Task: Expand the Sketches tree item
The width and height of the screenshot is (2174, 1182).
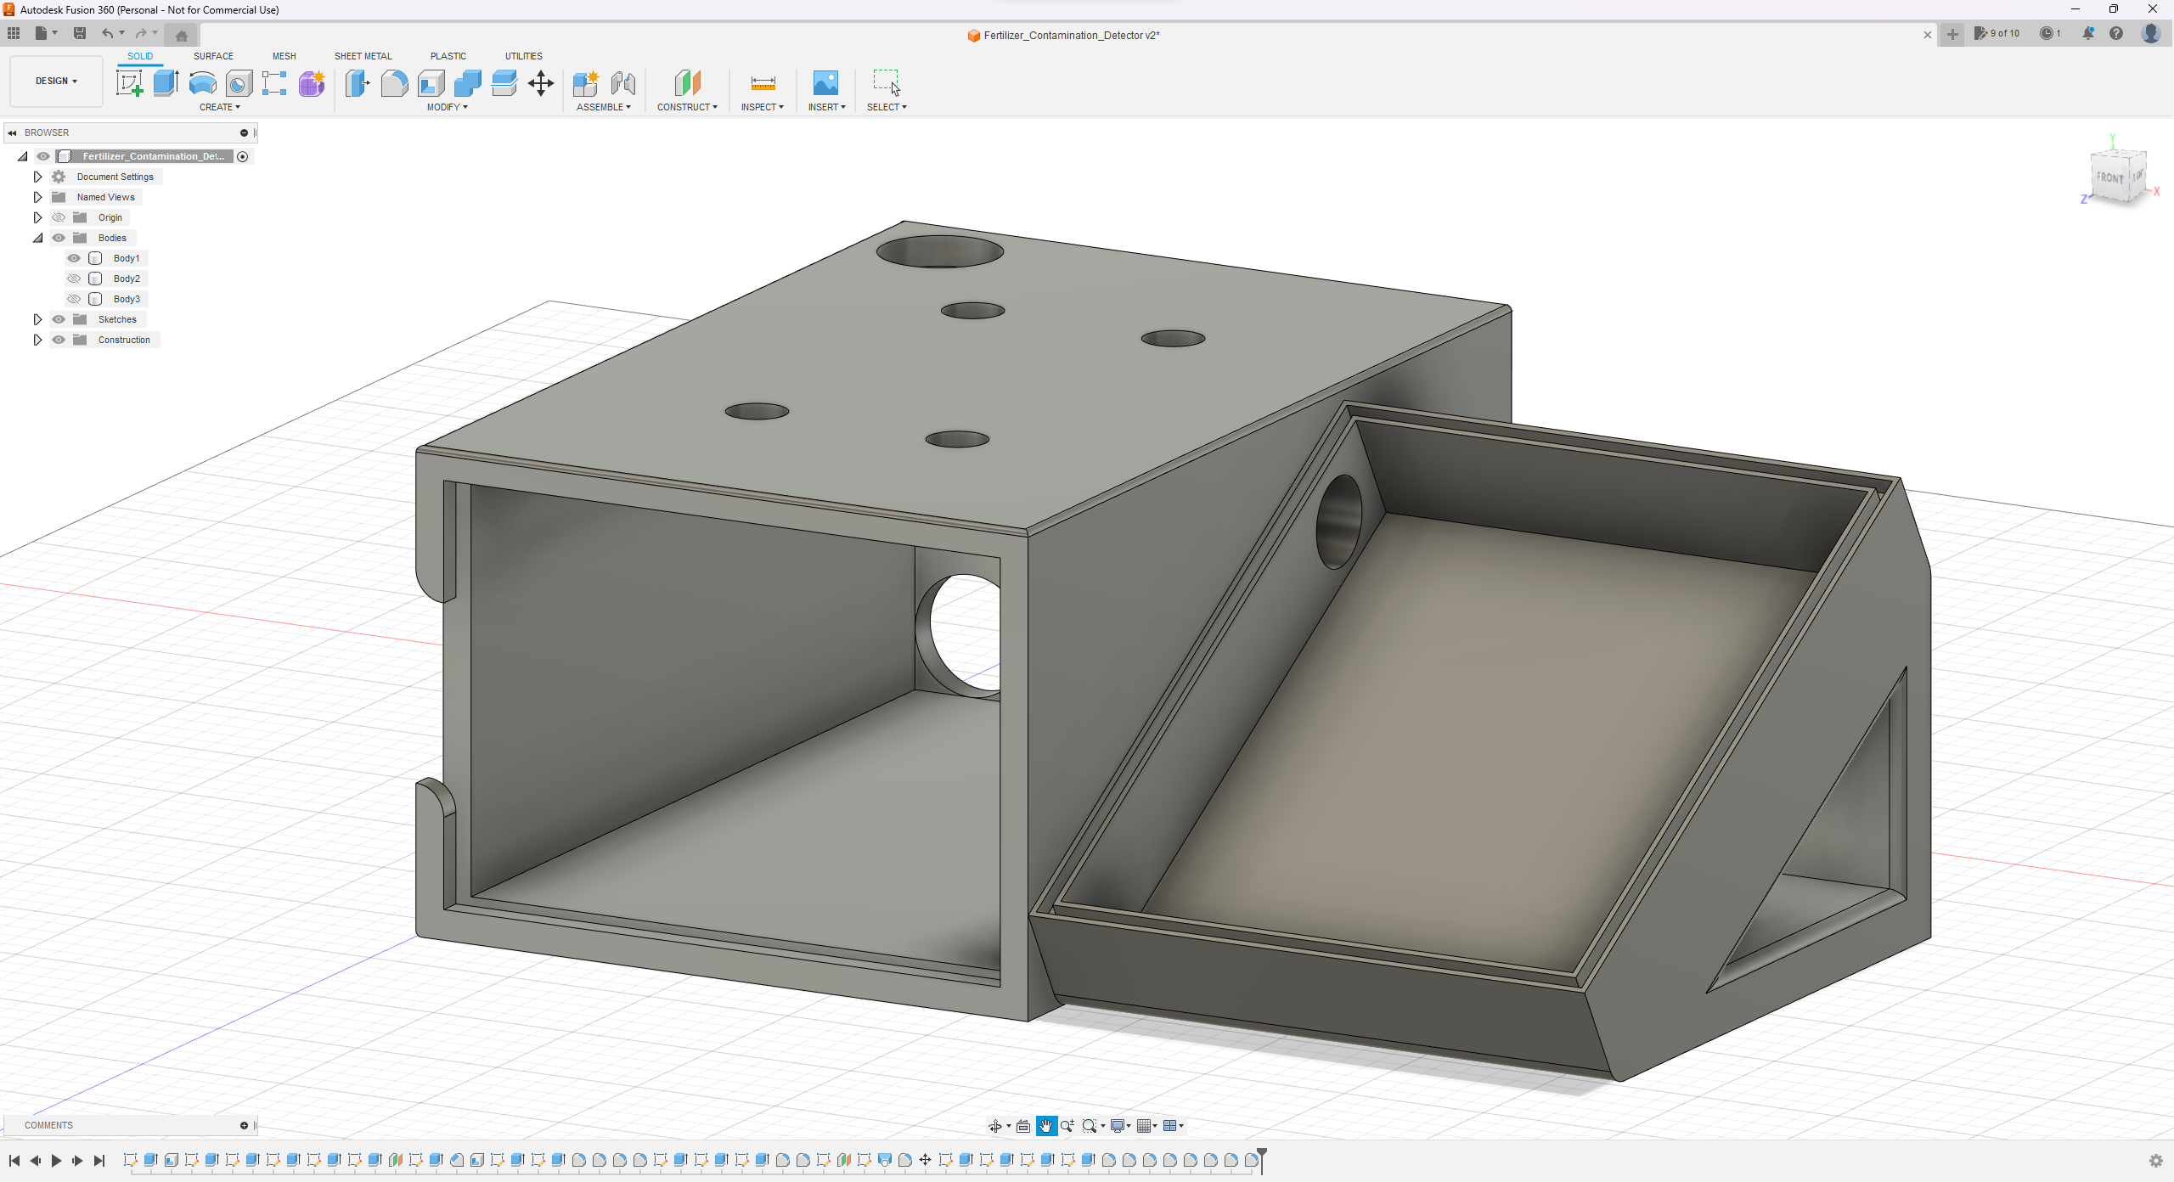Action: click(x=37, y=318)
